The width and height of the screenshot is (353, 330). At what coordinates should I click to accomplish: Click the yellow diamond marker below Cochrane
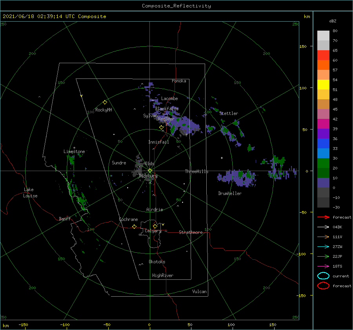(134, 227)
